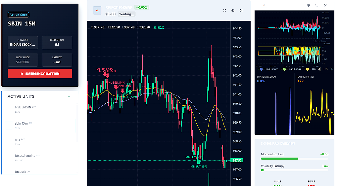Click the Waiting... status badge
Viewport: 339px width, 186px height.
pos(126,14)
